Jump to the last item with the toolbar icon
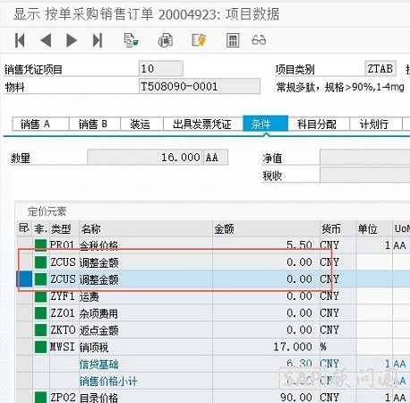The image size is (410, 403). 98,40
